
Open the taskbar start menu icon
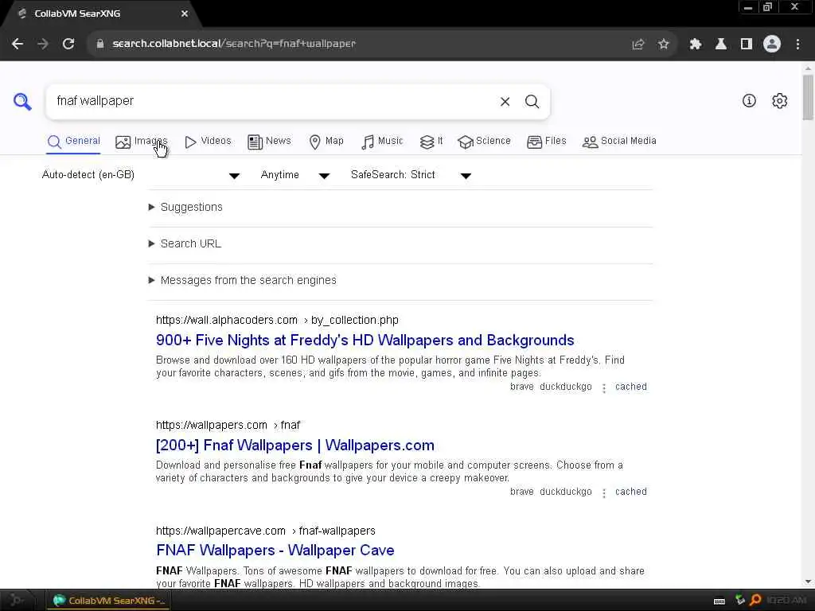click(16, 601)
